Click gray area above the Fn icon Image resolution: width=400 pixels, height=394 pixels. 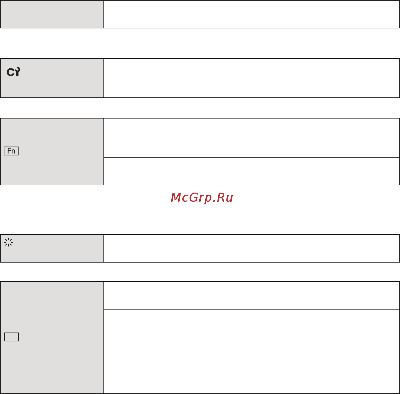52,132
